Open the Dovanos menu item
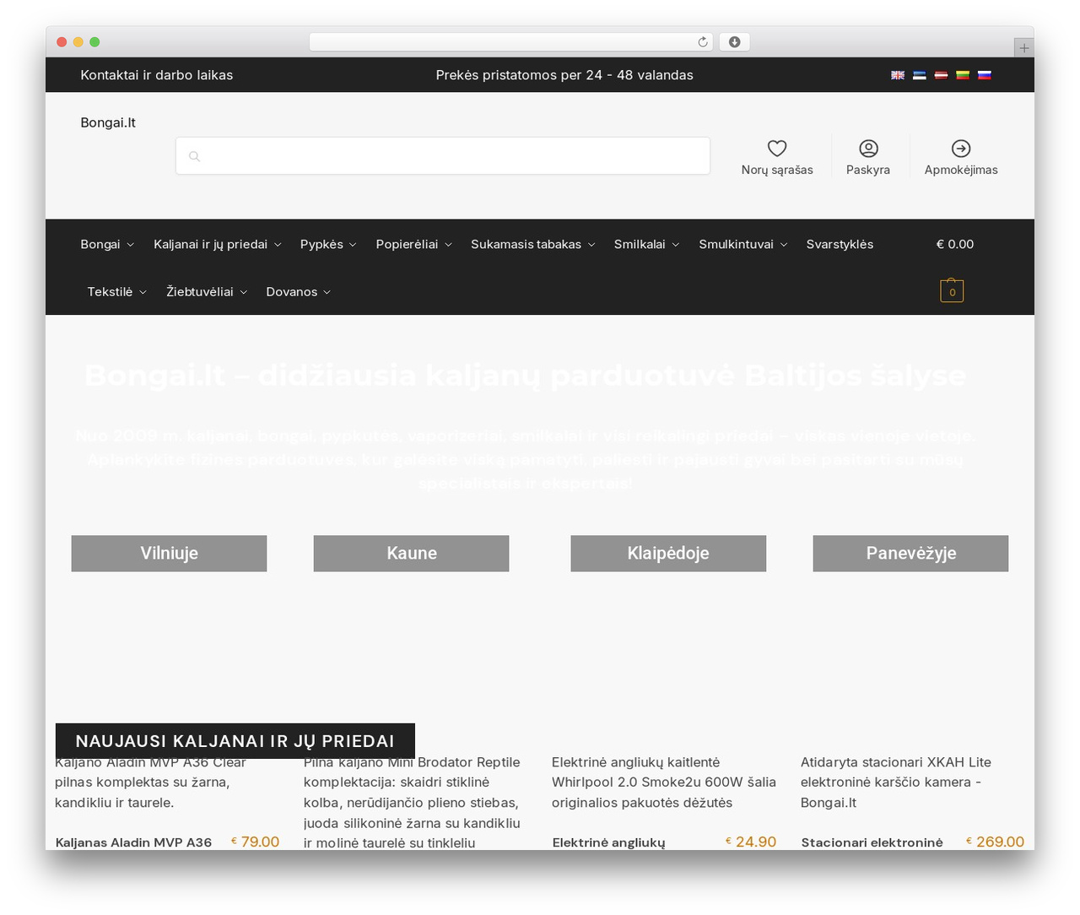 pos(299,291)
